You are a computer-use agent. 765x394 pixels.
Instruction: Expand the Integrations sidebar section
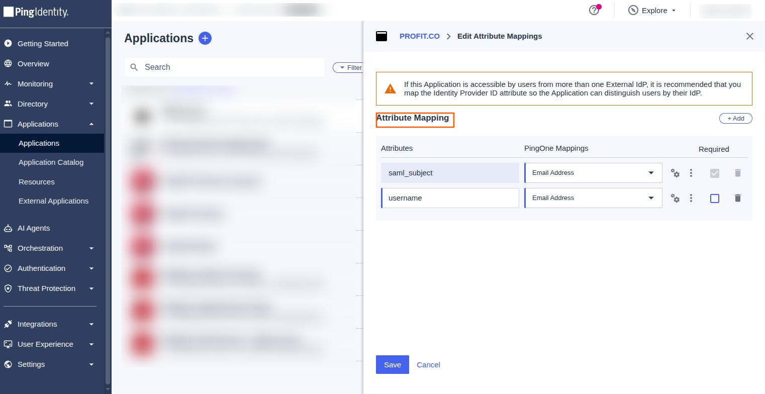(91, 324)
